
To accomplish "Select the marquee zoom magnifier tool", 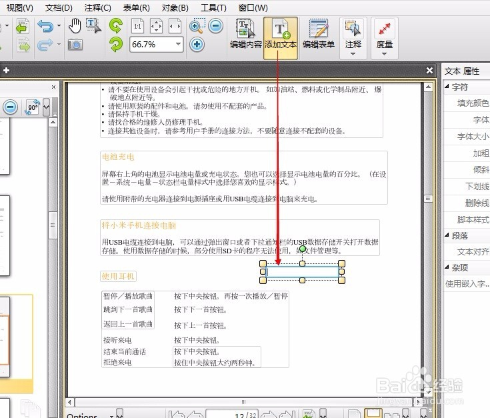I will [x=197, y=25].
